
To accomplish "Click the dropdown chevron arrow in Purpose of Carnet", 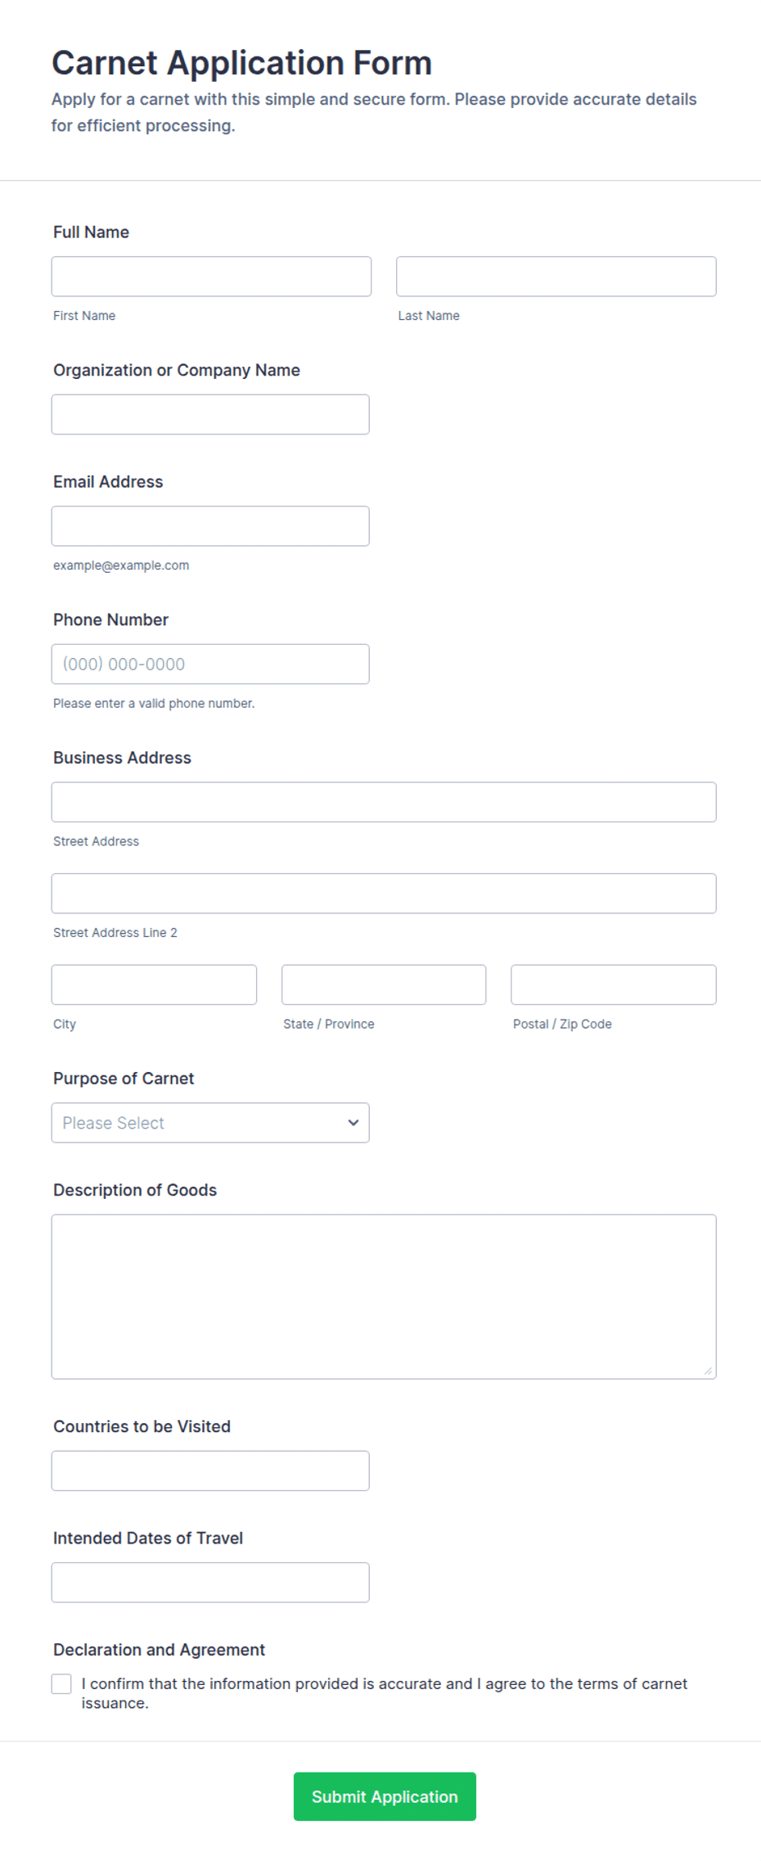I will tap(353, 1123).
